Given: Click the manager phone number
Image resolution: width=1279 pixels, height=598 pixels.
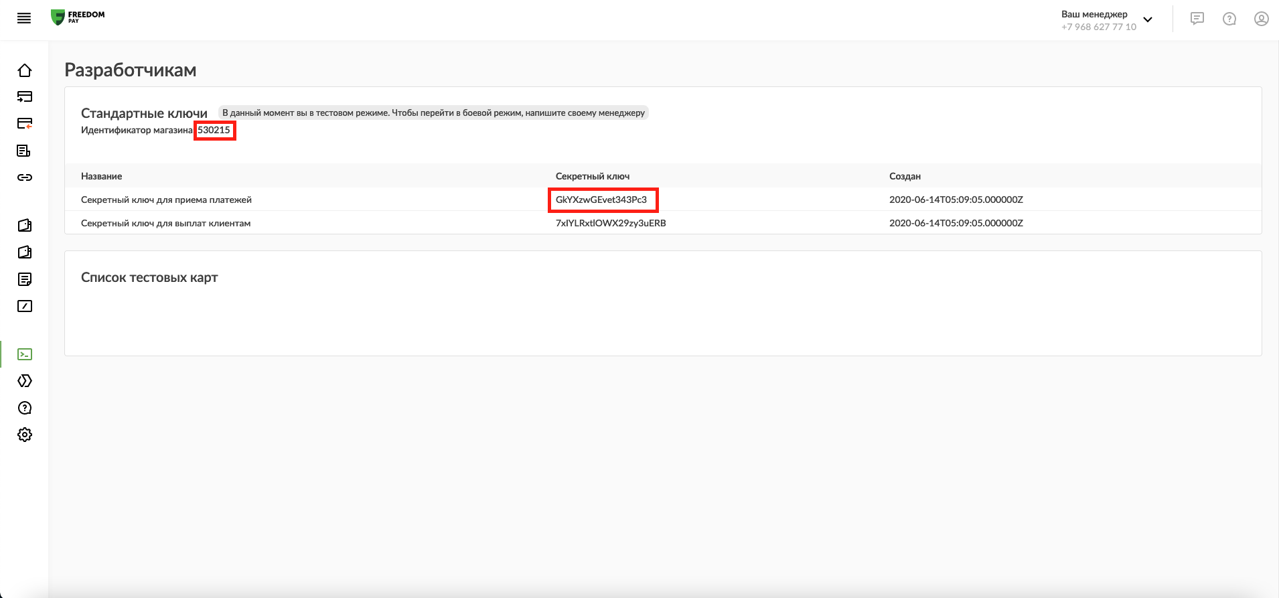Looking at the screenshot, I should coord(1099,27).
